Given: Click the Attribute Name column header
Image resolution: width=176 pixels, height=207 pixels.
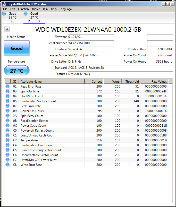Looking at the screenshot, I should 52,81.
